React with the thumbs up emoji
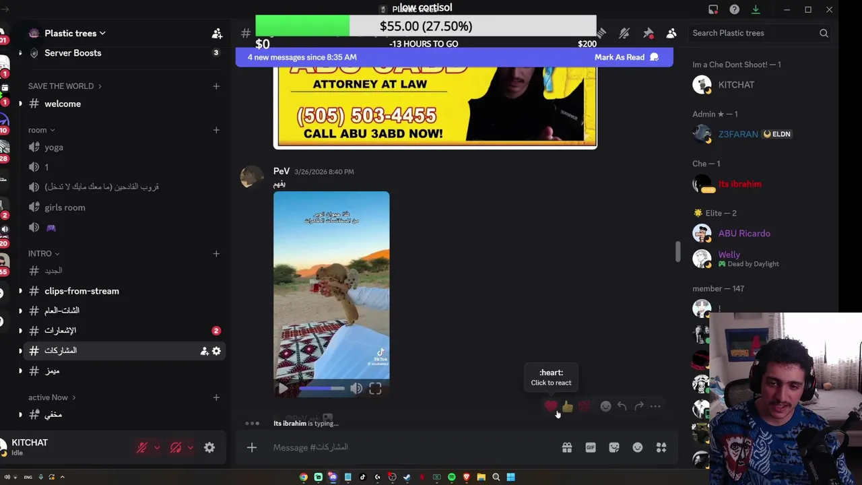This screenshot has width=862, height=485. pyautogui.click(x=568, y=406)
